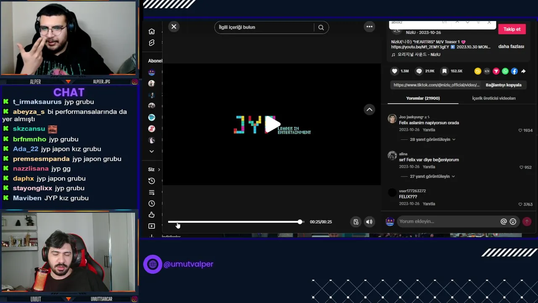Click the @umutvalper globe icon
This screenshot has height=303, width=538.
pyautogui.click(x=153, y=264)
